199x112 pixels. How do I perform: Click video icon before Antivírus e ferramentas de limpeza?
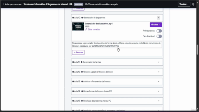(82, 82)
